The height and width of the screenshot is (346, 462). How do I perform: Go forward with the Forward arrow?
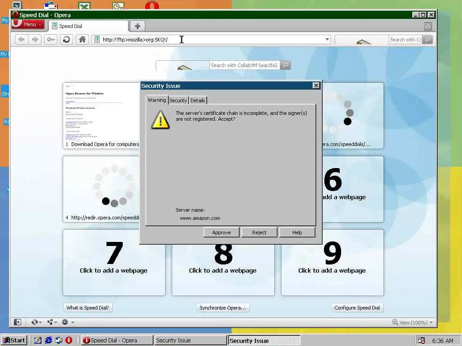[x=35, y=40]
